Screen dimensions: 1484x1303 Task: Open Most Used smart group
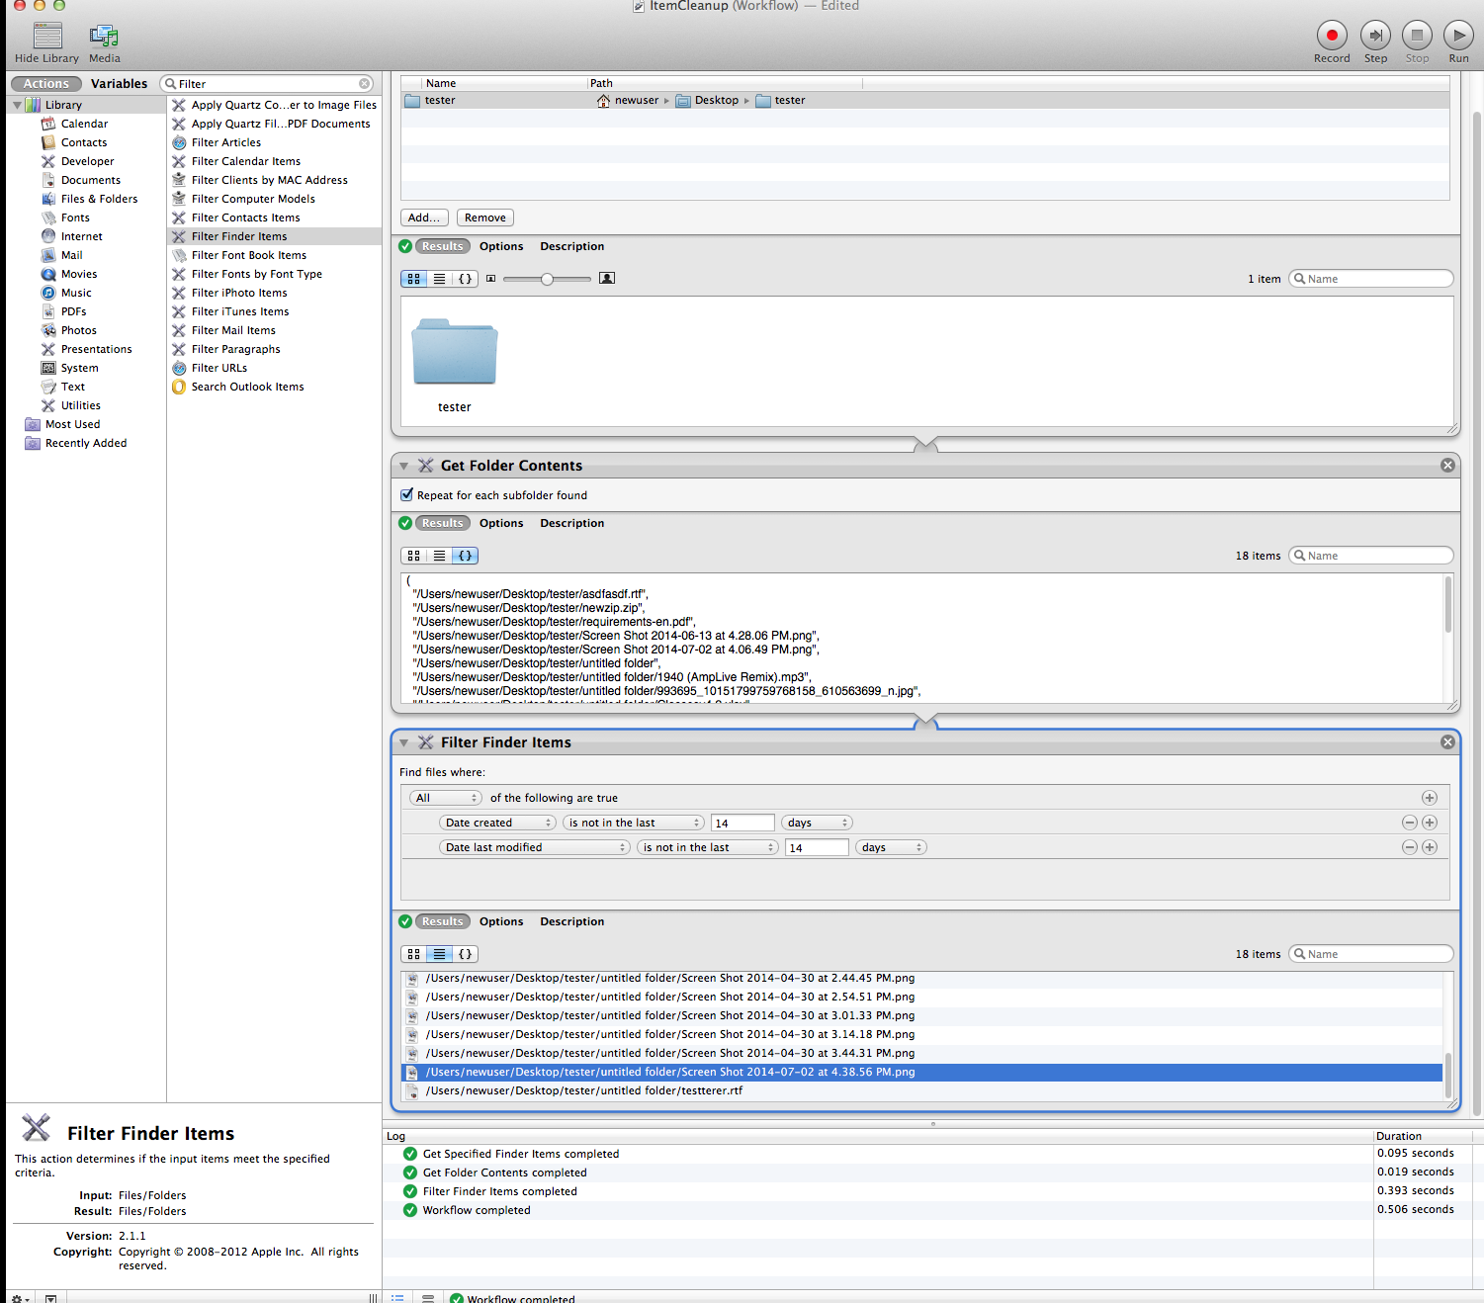pos(72,424)
